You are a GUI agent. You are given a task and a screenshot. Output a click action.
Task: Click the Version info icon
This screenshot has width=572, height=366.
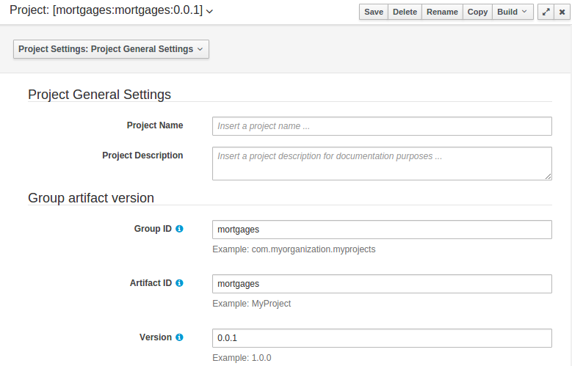(180, 337)
